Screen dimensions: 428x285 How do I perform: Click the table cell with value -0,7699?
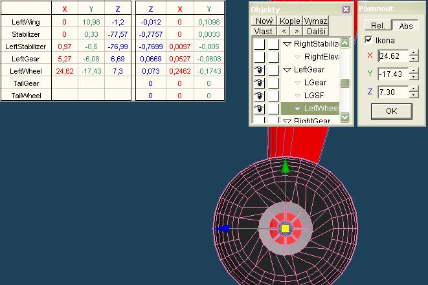(151, 47)
